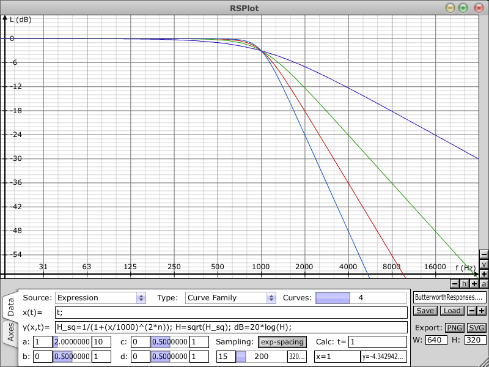The image size is (489, 367).
Task: Click the plus button next to Load
Action: pos(482,311)
